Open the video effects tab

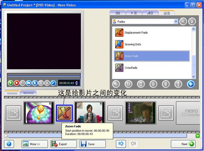pos(118,13)
